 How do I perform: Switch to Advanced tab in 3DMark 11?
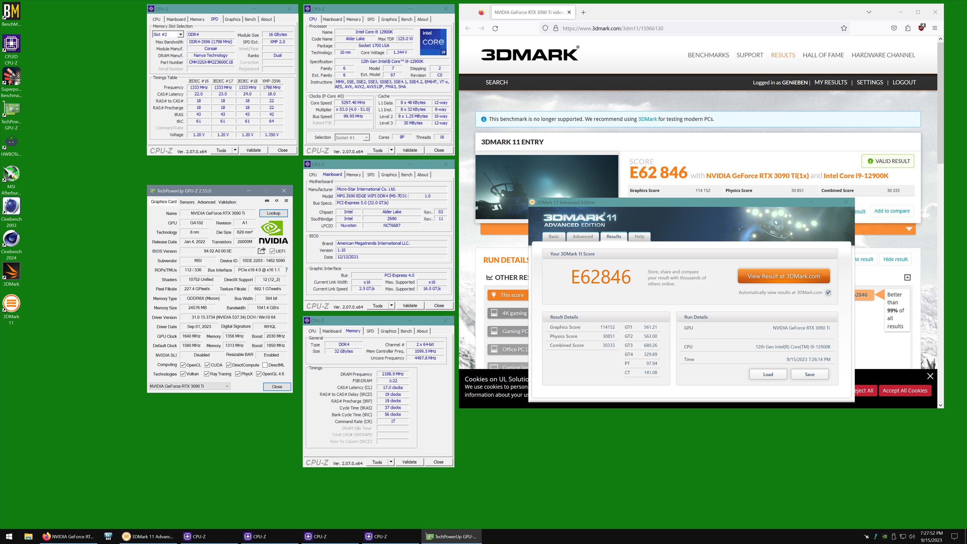[x=582, y=236]
